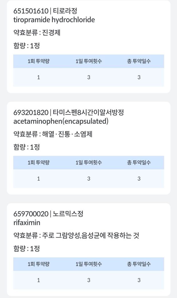This screenshot has height=298, width=177.
Task: Select the 주로 그람양성,음성균에 작용하는 것 line
Action: [76, 236]
